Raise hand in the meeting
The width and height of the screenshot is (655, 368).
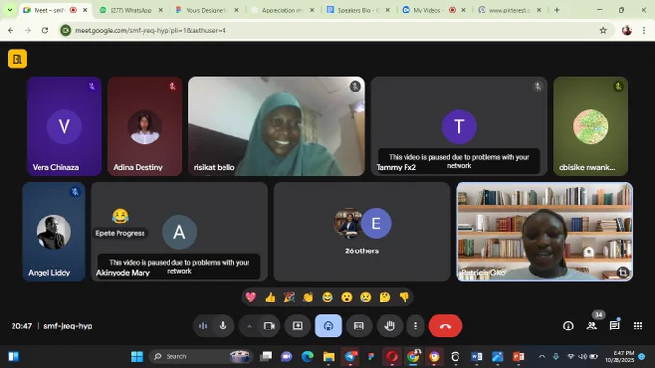click(x=390, y=326)
